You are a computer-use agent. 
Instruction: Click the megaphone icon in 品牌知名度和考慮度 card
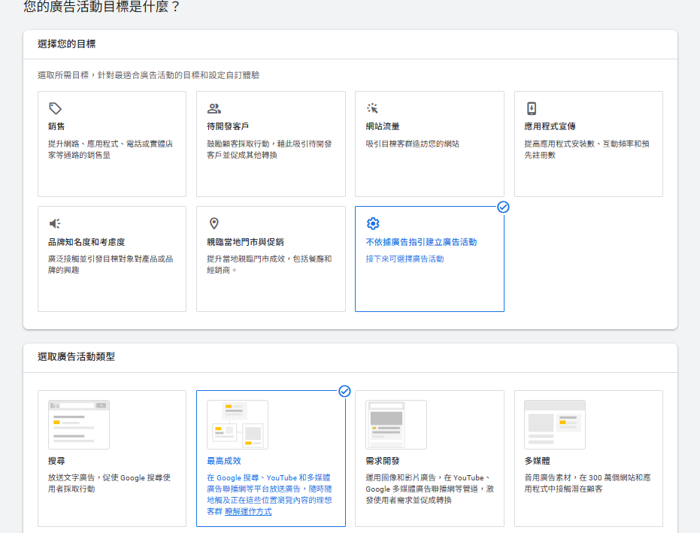pyautogui.click(x=55, y=223)
